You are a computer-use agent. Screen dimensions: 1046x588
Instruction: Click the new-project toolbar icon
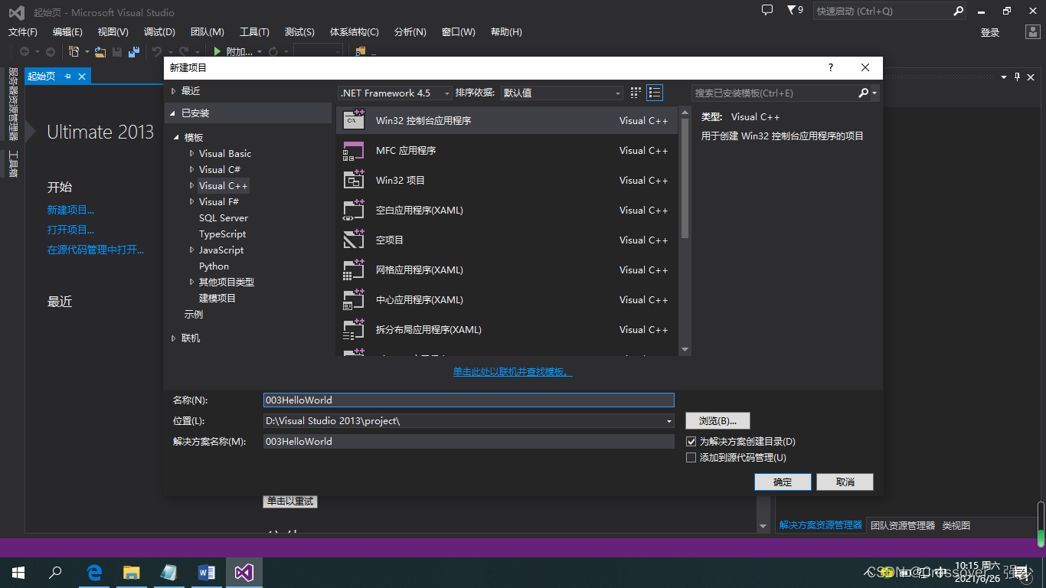pos(74,51)
